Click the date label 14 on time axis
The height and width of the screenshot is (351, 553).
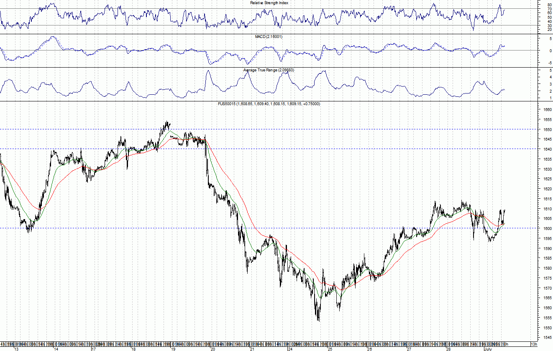[56, 348]
